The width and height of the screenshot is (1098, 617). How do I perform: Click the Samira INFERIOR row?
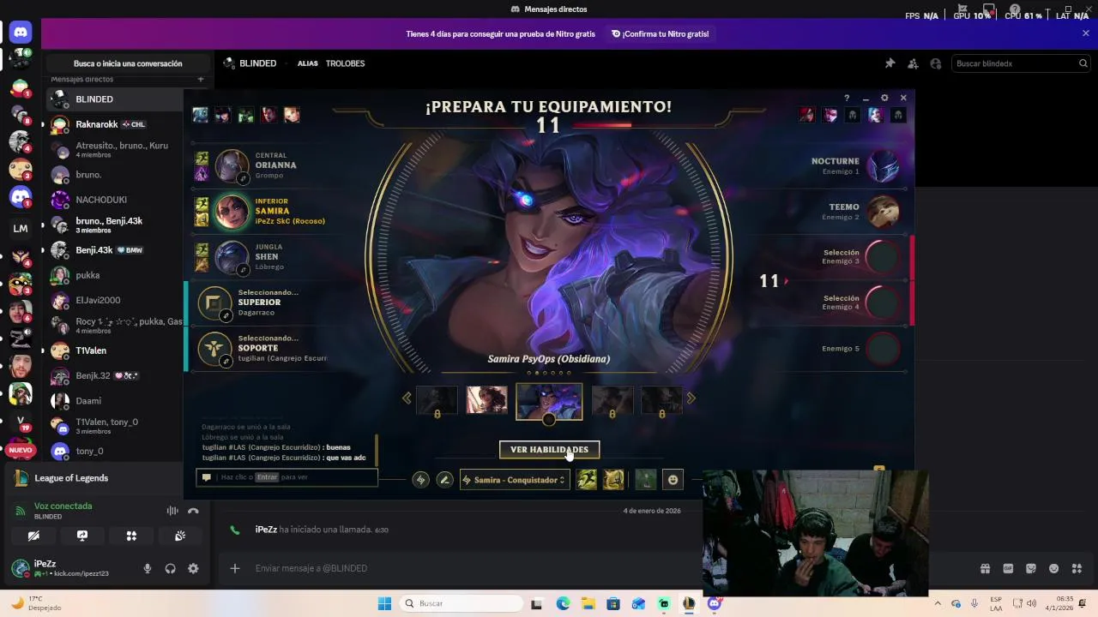[x=262, y=212]
